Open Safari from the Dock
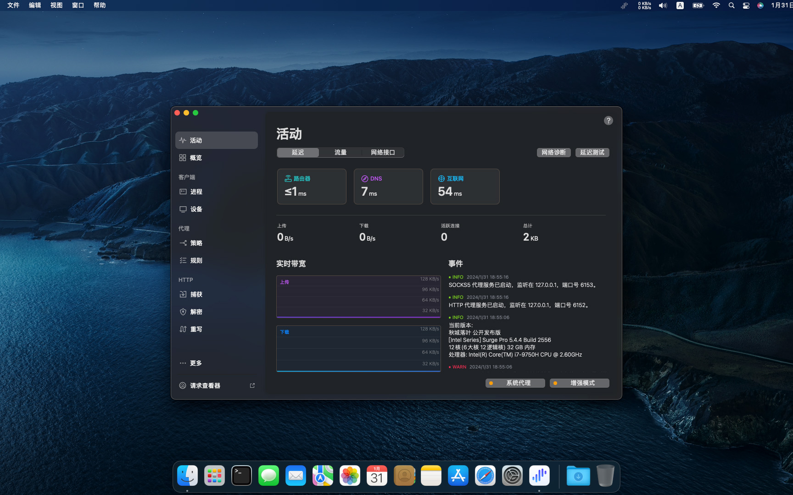 pyautogui.click(x=485, y=476)
